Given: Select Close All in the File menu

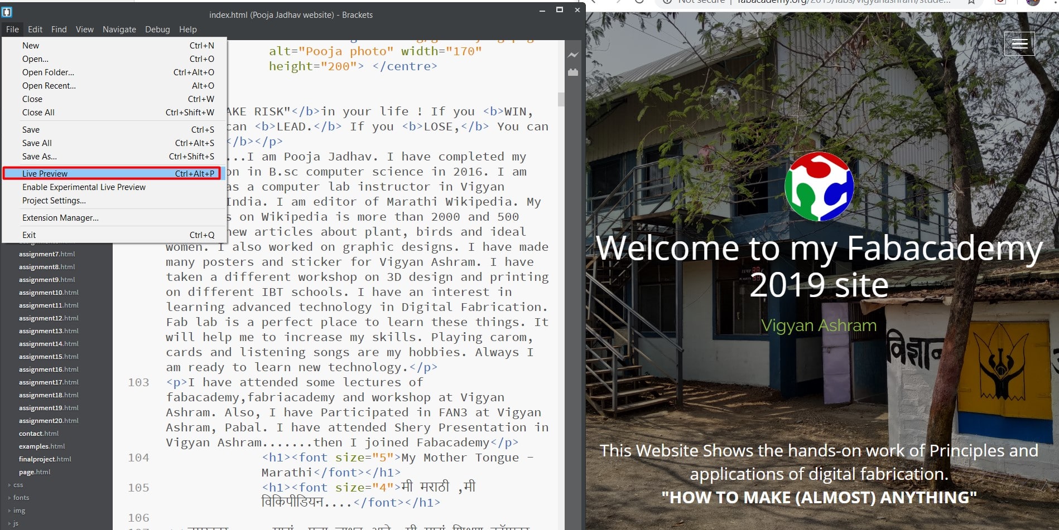Looking at the screenshot, I should (x=114, y=113).
